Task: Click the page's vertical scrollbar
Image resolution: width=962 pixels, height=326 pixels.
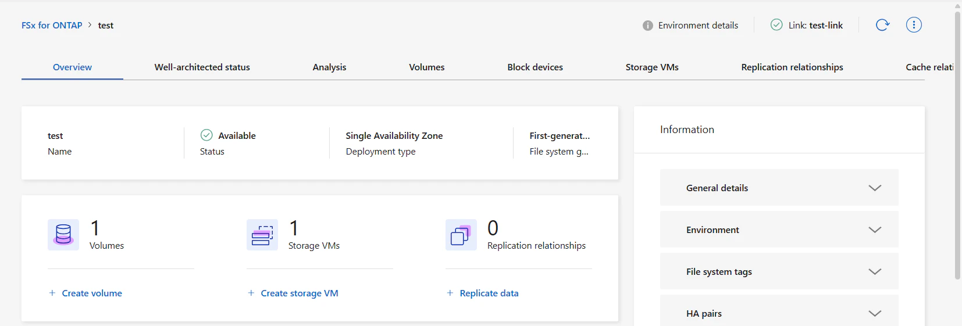Action: point(957,145)
